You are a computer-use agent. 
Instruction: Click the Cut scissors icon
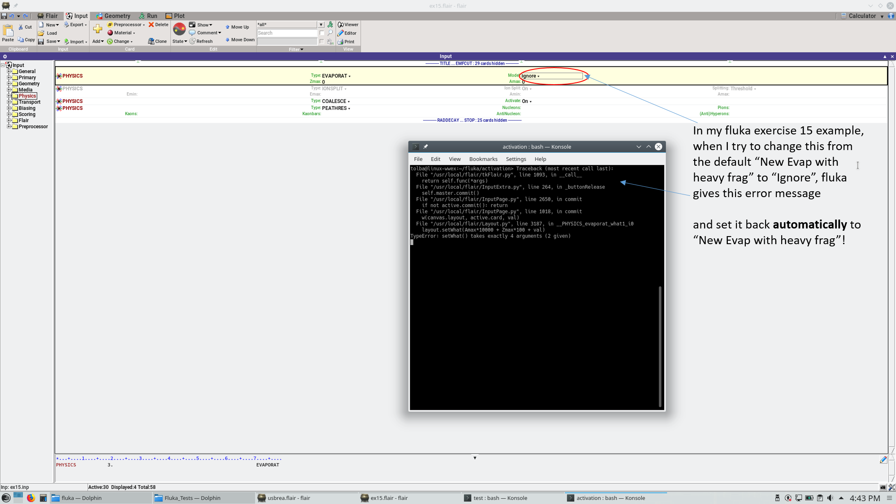21,27
